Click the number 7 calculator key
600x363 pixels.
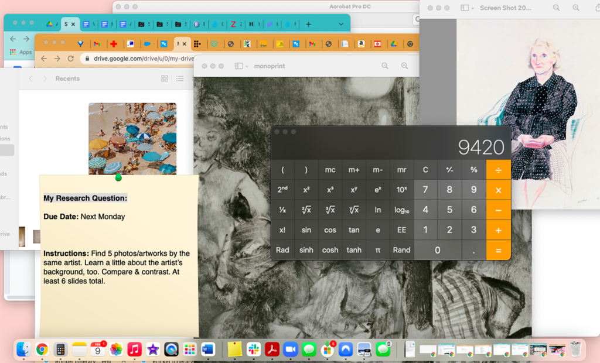[425, 190]
